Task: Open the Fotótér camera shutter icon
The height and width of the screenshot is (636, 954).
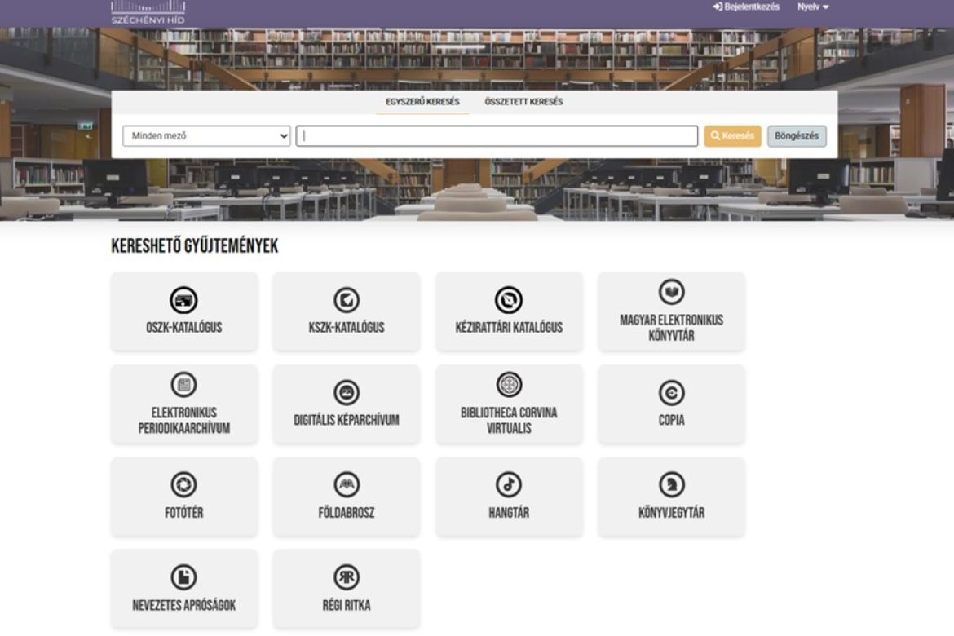Action: [x=183, y=485]
